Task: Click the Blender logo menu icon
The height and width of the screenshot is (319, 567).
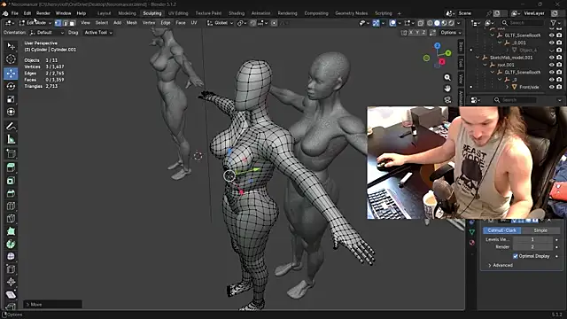Action: (5, 13)
